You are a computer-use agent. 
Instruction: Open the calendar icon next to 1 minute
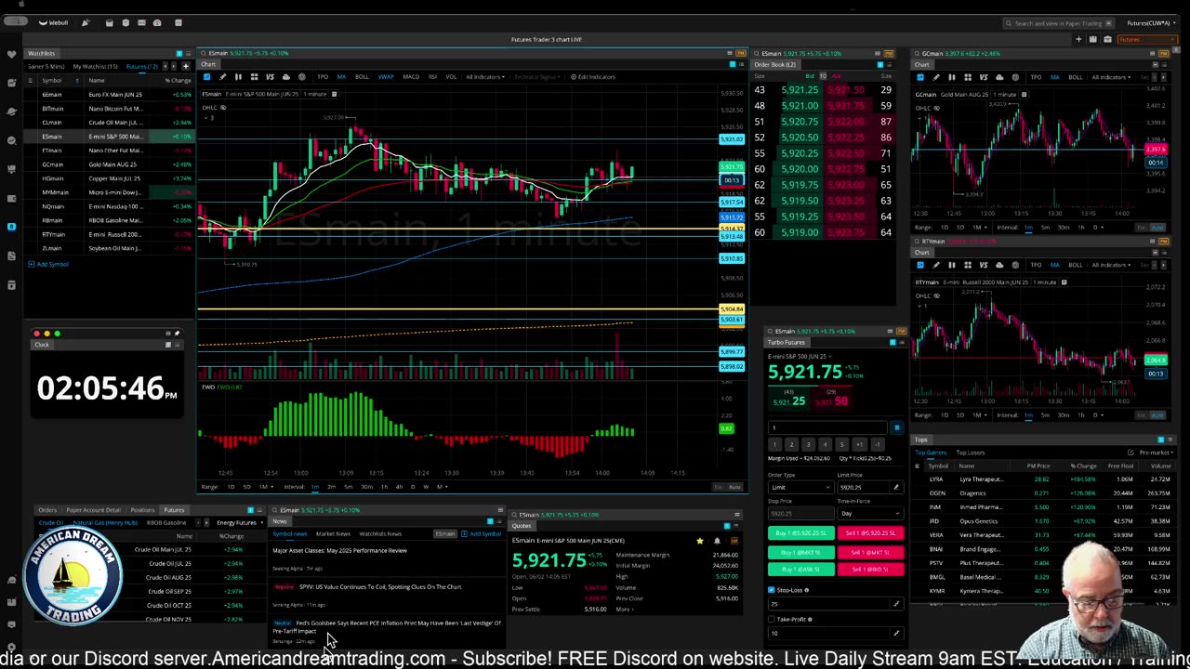(x=334, y=94)
